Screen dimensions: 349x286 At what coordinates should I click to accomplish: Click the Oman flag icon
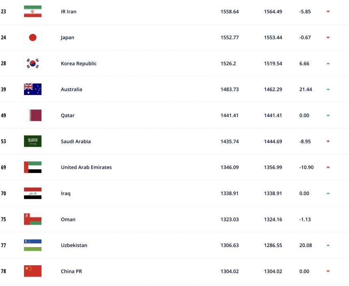coord(33,219)
